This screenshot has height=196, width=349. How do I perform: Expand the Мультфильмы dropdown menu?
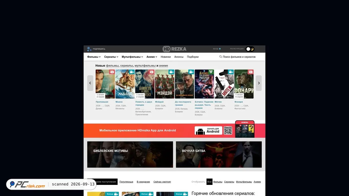[132, 57]
